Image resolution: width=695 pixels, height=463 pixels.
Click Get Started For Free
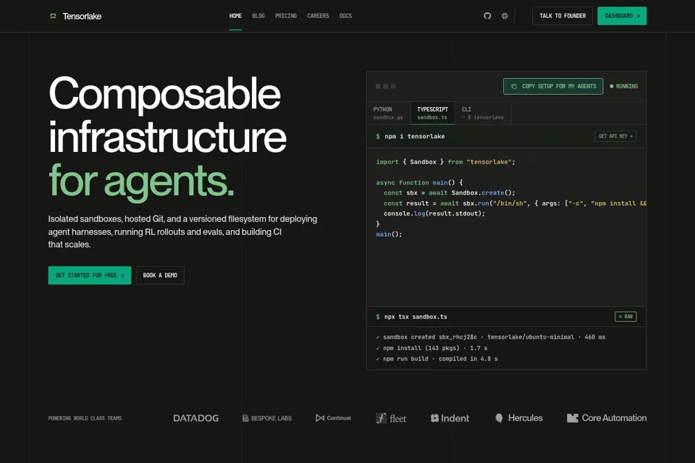click(90, 275)
